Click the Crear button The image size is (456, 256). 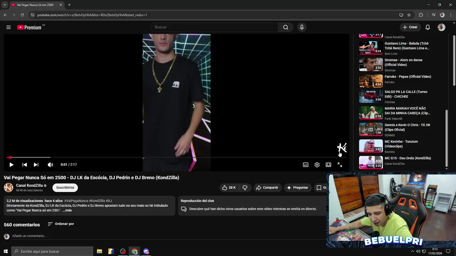pyautogui.click(x=410, y=27)
